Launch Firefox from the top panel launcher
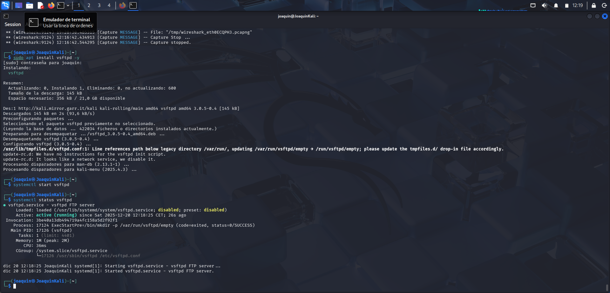This screenshot has width=610, height=293. click(x=51, y=5)
